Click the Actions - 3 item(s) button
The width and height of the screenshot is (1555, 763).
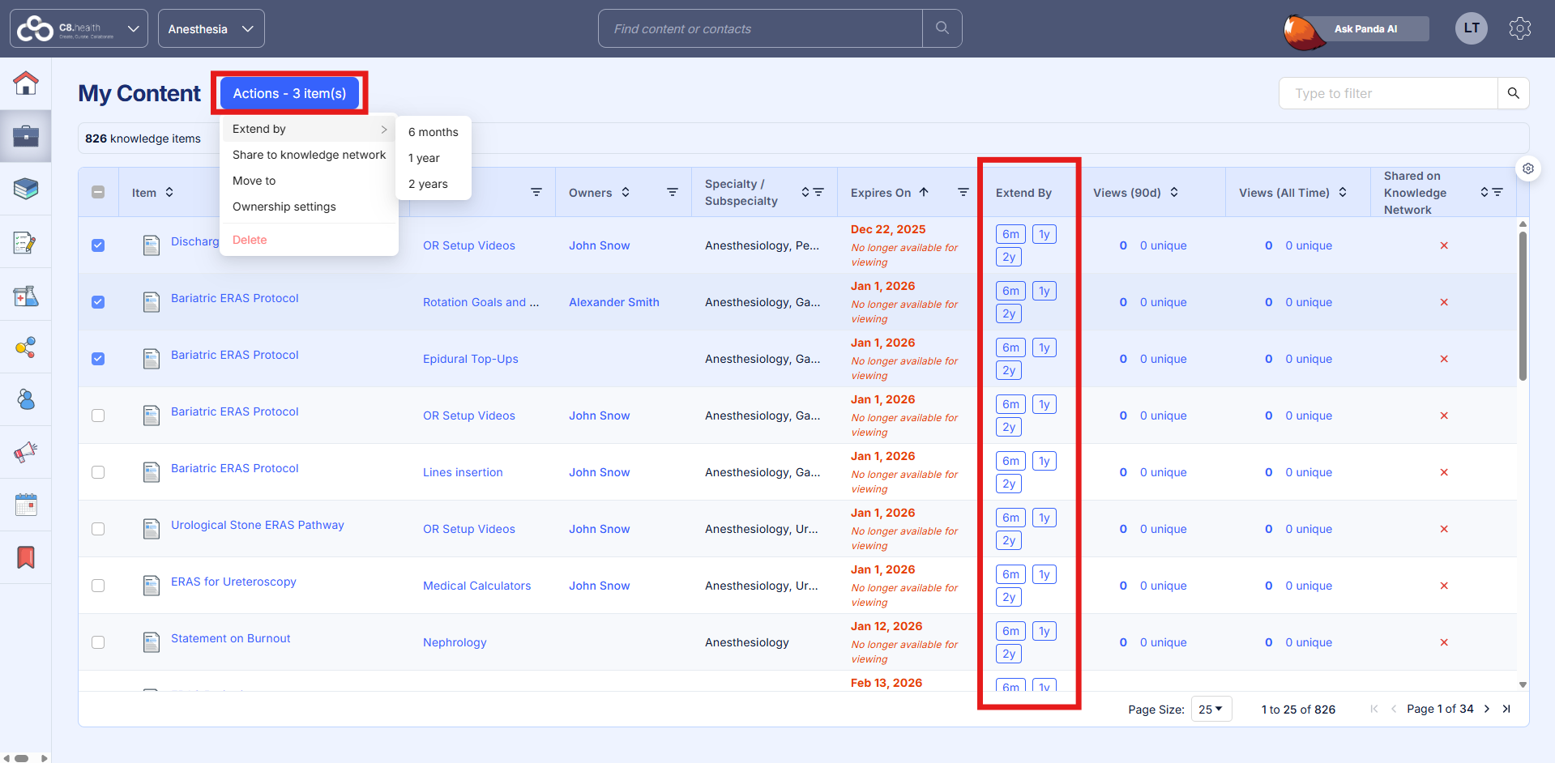[x=289, y=93]
